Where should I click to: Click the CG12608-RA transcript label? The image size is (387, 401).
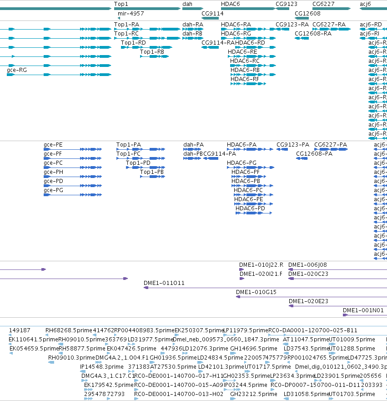point(313,34)
